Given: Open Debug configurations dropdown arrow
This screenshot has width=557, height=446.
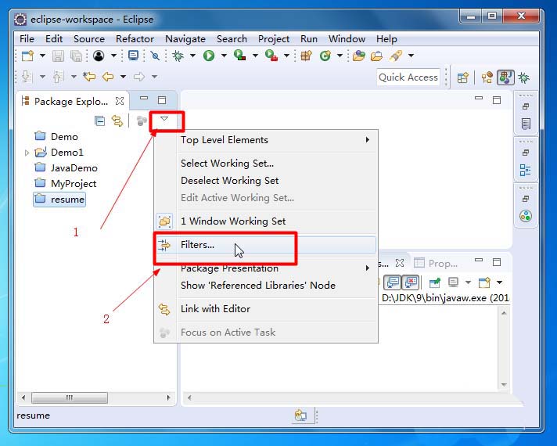Looking at the screenshot, I should [x=192, y=56].
